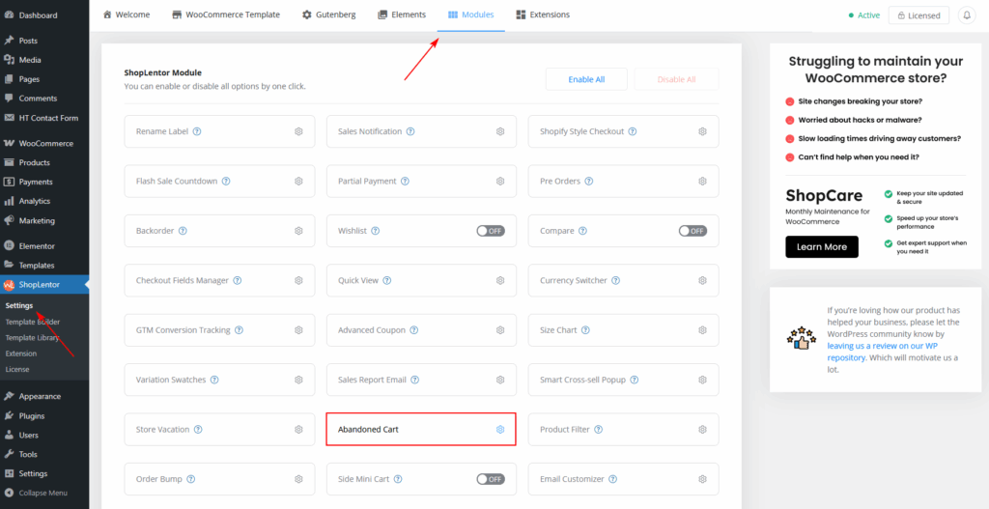This screenshot has height=509, width=989.
Task: Open HT Contact Form menu item
Action: tap(44, 118)
